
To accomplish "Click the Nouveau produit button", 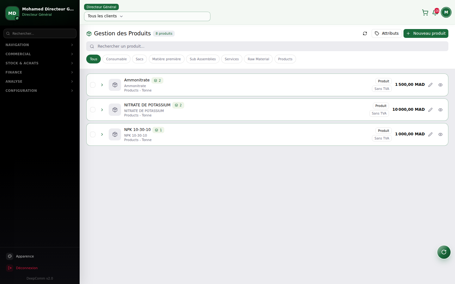I will coord(426,33).
